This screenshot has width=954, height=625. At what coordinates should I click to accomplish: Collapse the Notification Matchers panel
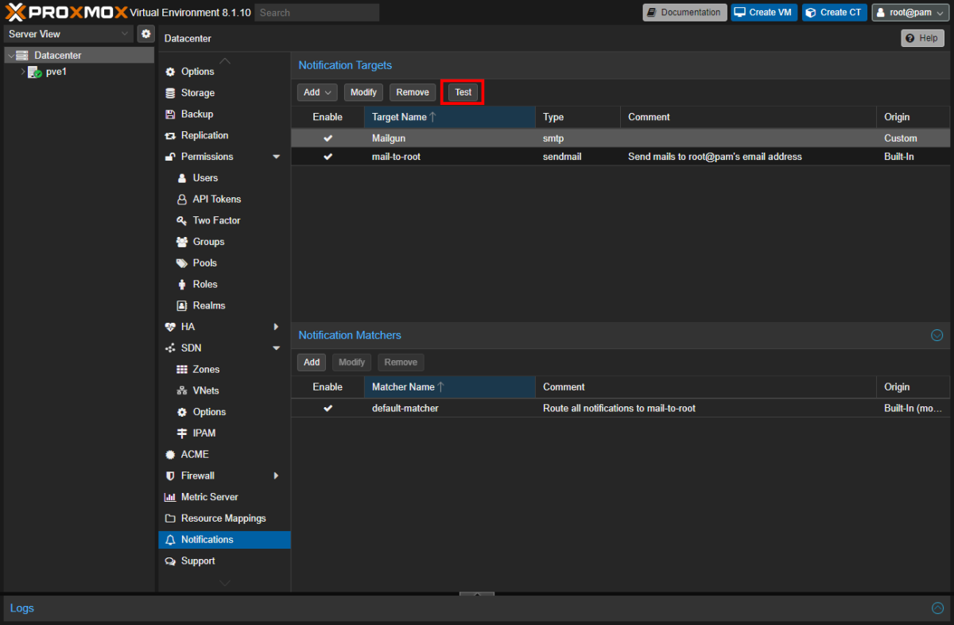click(x=937, y=336)
